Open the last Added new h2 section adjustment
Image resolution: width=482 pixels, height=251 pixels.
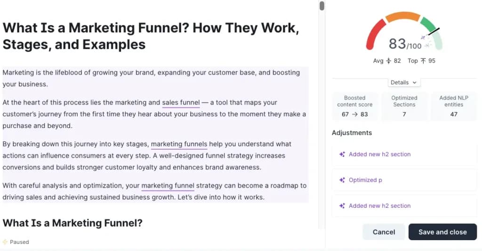pos(404,205)
